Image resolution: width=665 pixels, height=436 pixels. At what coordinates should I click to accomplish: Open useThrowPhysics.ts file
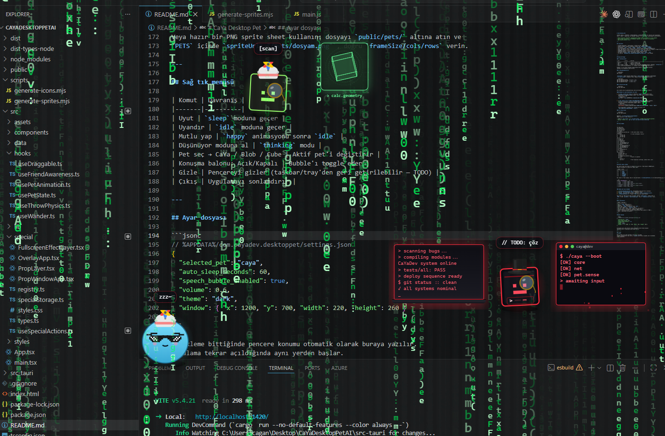(x=44, y=205)
